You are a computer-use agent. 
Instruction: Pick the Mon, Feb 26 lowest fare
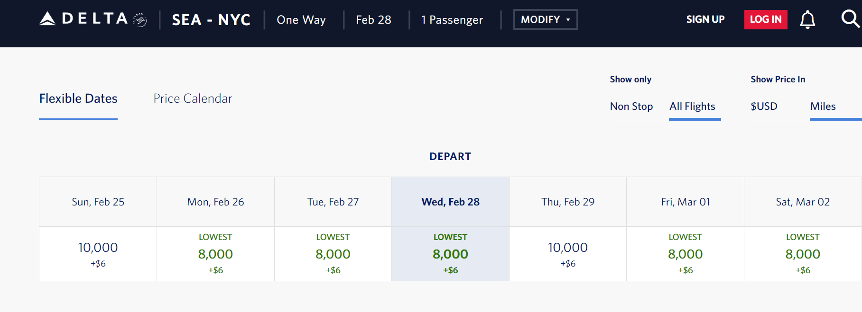215,254
